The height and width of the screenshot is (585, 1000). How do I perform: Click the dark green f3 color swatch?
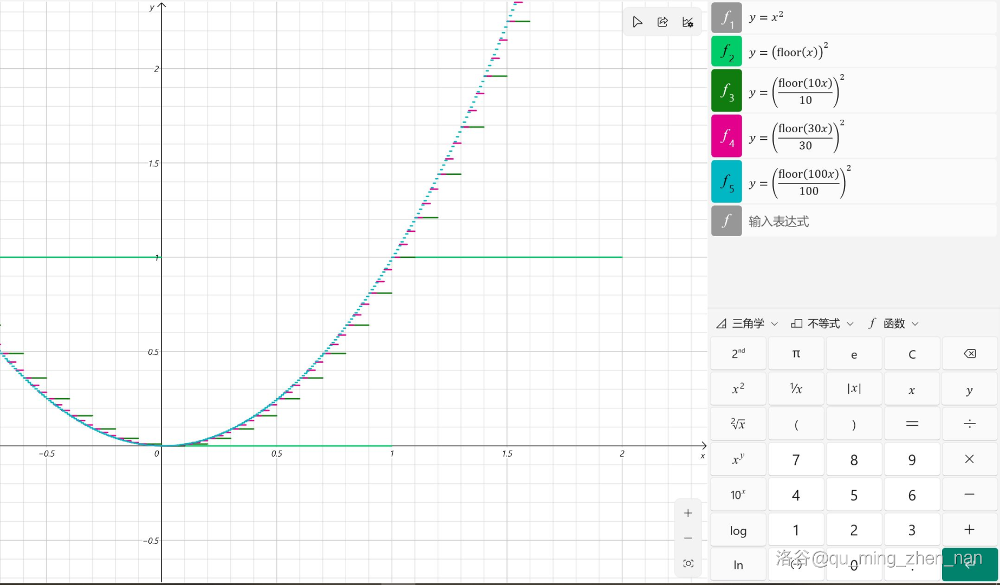coord(726,91)
